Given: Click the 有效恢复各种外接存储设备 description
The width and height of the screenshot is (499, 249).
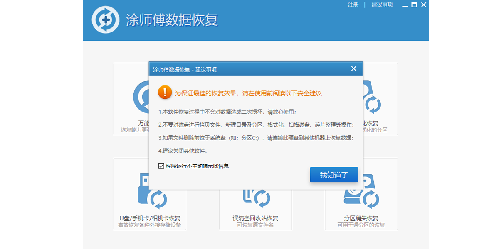Looking at the screenshot, I should 150,224.
